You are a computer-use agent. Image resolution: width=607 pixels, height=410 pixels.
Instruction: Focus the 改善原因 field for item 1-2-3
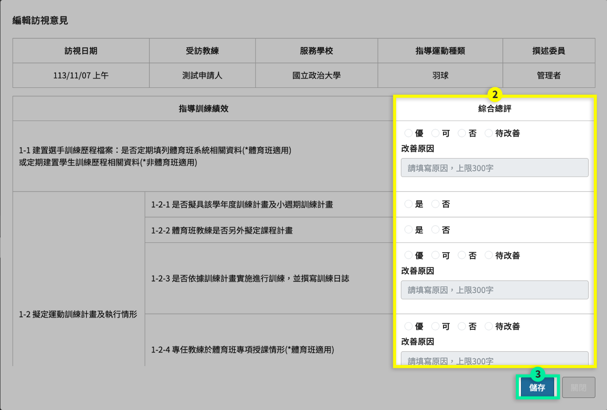pyautogui.click(x=494, y=290)
